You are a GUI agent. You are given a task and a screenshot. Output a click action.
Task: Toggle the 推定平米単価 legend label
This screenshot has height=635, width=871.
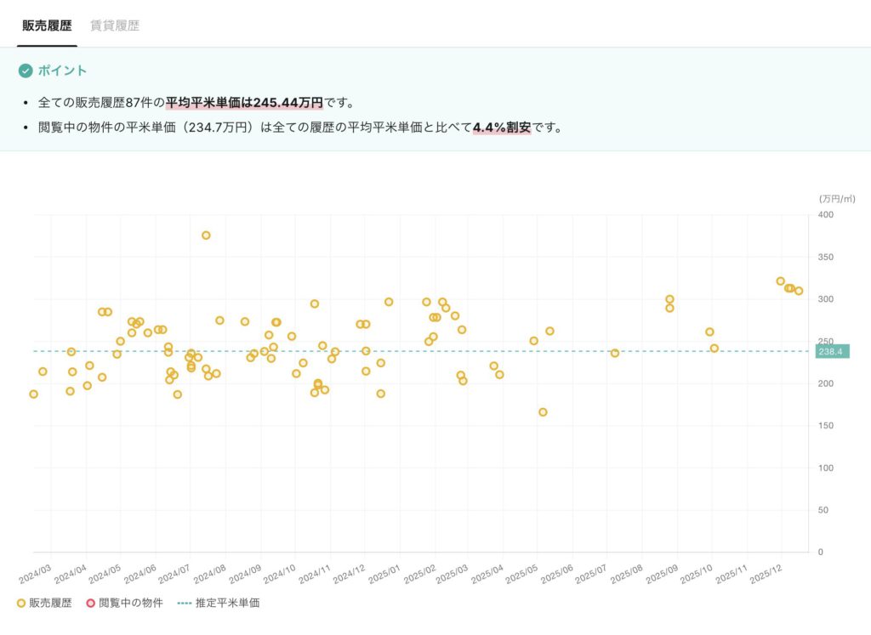coord(227,604)
